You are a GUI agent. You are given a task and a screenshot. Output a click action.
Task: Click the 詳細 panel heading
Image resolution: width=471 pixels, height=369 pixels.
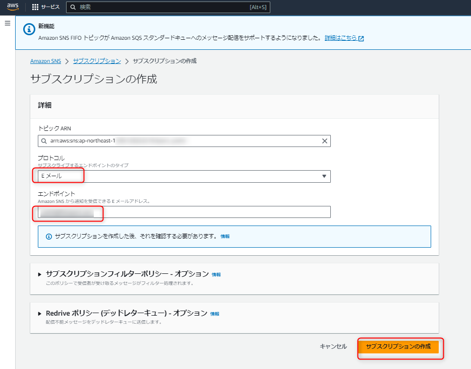45,105
